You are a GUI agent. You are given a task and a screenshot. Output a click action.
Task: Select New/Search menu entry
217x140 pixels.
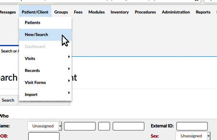pyautogui.click(x=45, y=35)
